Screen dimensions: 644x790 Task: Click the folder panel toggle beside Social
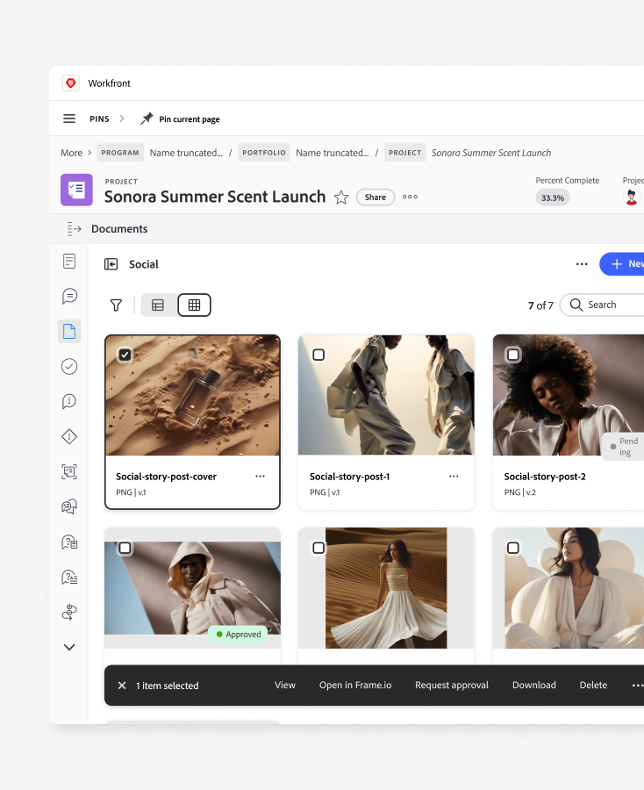tap(111, 264)
